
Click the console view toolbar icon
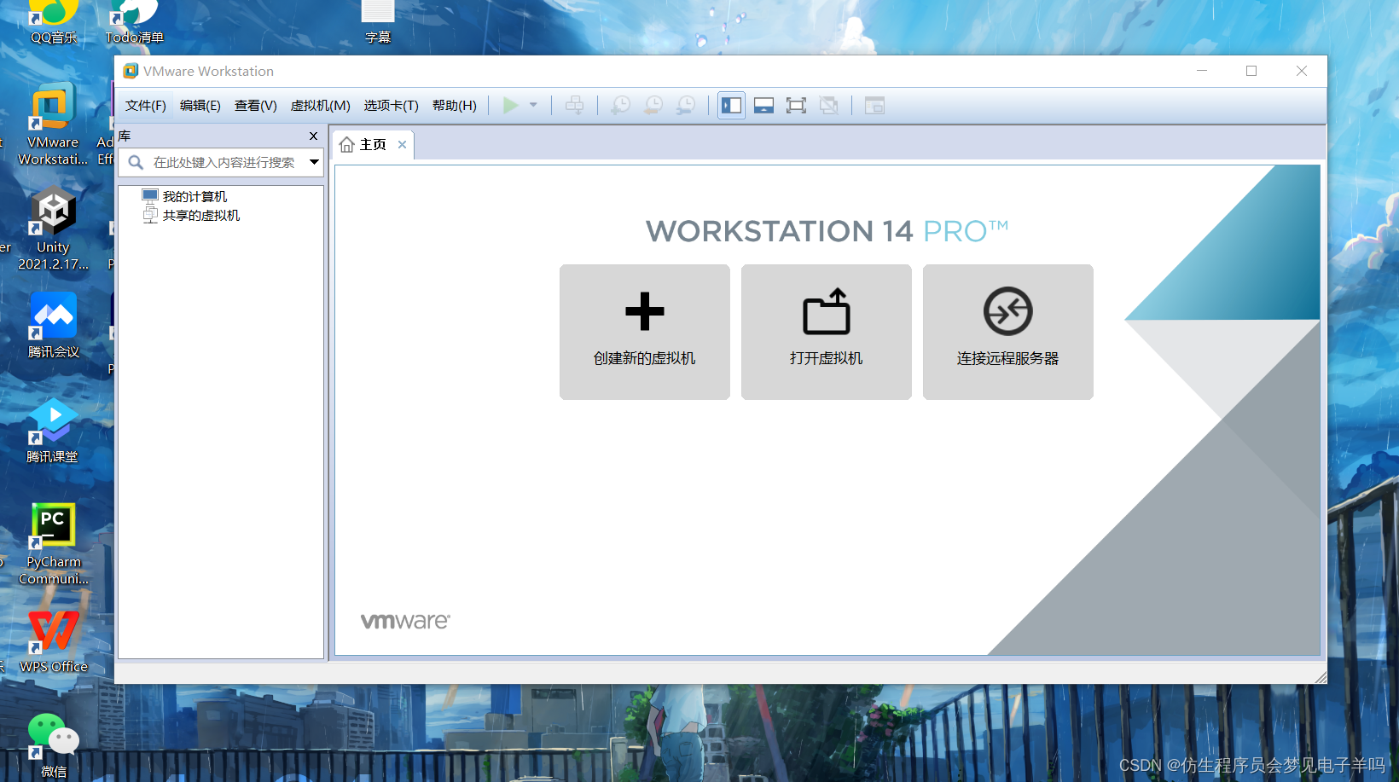(874, 106)
